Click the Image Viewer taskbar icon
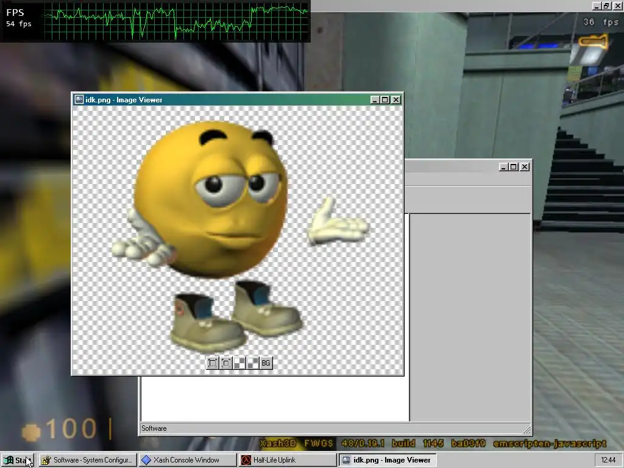The height and width of the screenshot is (468, 624). [346, 460]
